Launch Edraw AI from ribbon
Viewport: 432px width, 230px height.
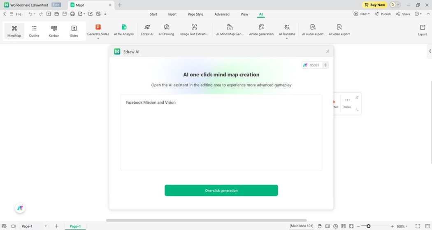[147, 30]
